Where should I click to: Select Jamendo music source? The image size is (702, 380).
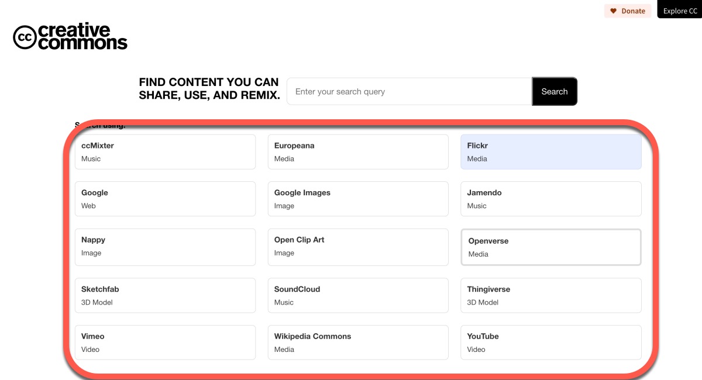tap(550, 199)
